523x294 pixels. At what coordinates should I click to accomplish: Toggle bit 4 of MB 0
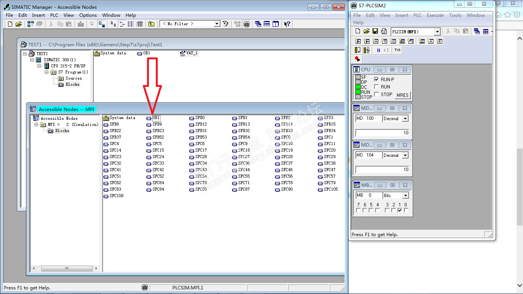(x=378, y=211)
